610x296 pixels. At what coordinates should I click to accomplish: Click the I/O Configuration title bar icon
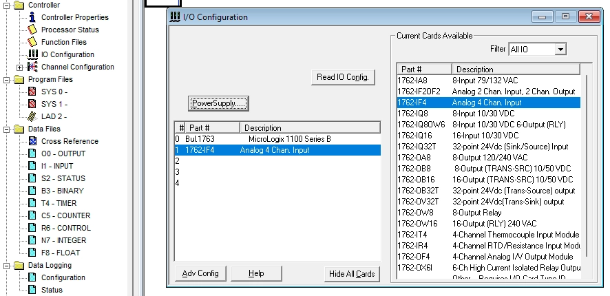click(x=176, y=17)
